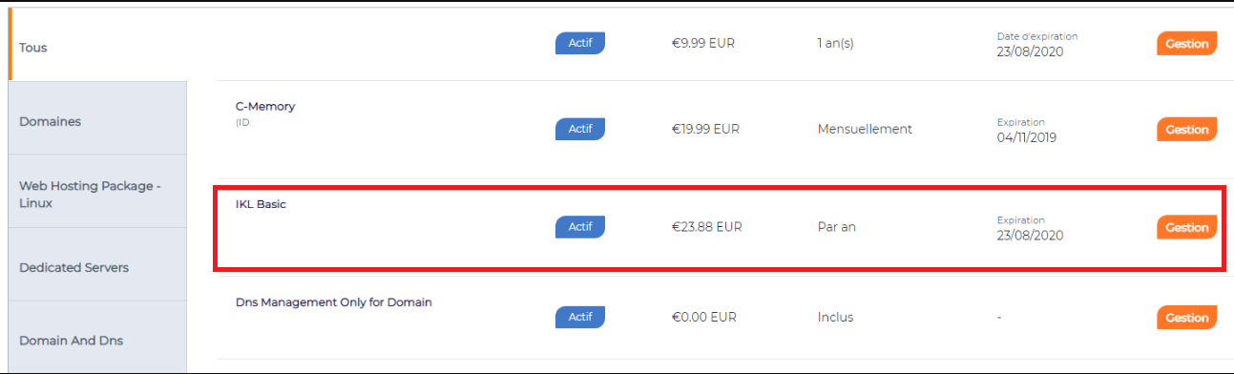Choose Domain And Dns in the sidebar
The width and height of the screenshot is (1234, 374).
[97, 338]
